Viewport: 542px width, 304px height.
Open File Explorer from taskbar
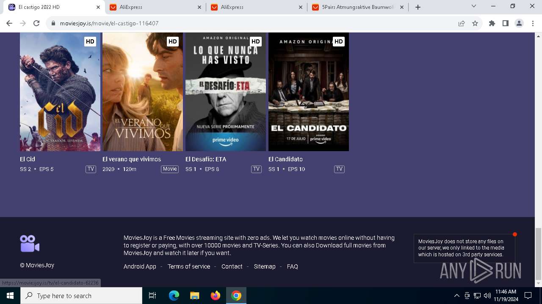(195, 296)
